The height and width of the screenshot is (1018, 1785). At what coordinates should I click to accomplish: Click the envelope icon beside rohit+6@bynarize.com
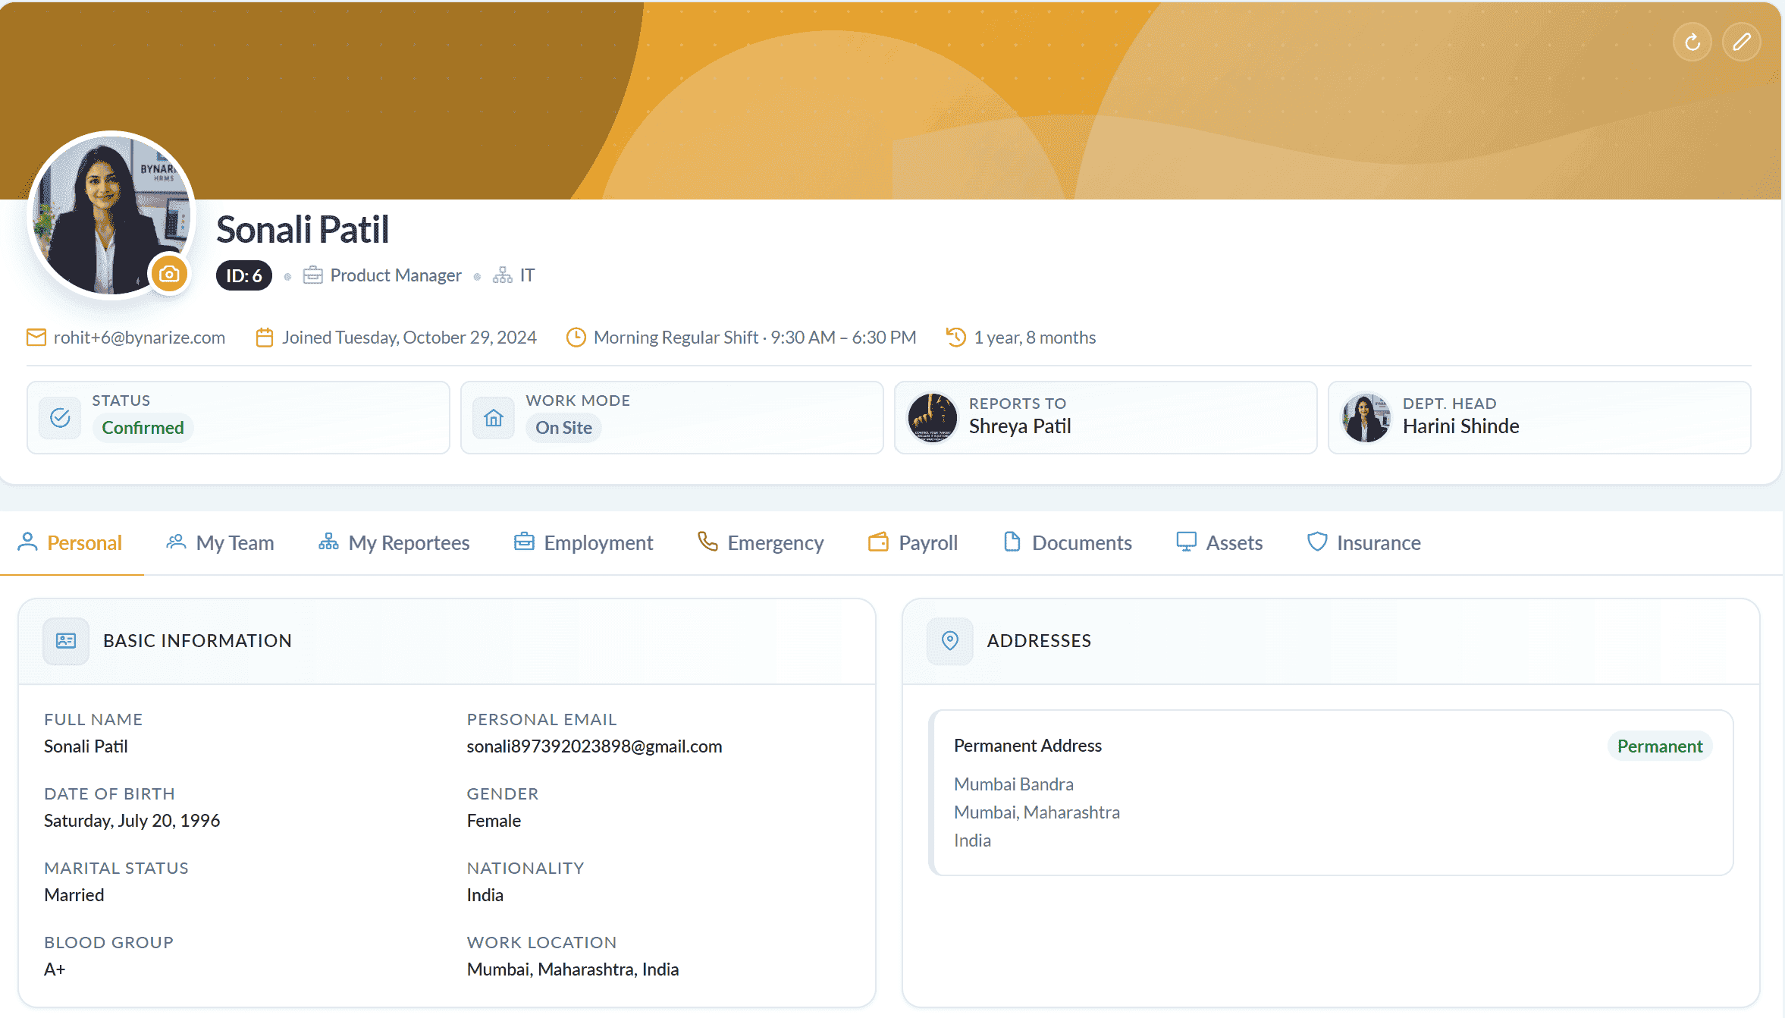(x=36, y=338)
